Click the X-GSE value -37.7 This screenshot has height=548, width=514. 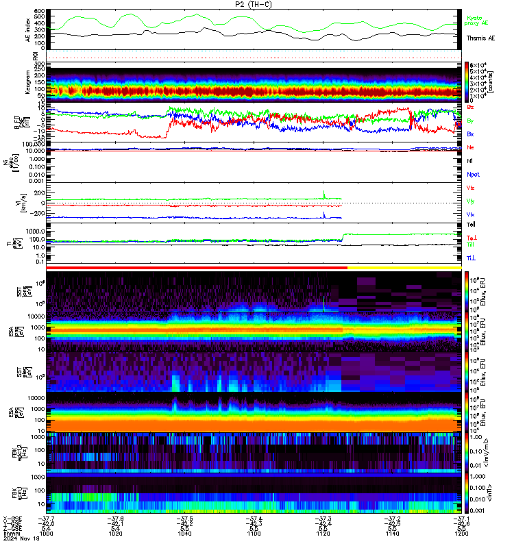[46, 519]
